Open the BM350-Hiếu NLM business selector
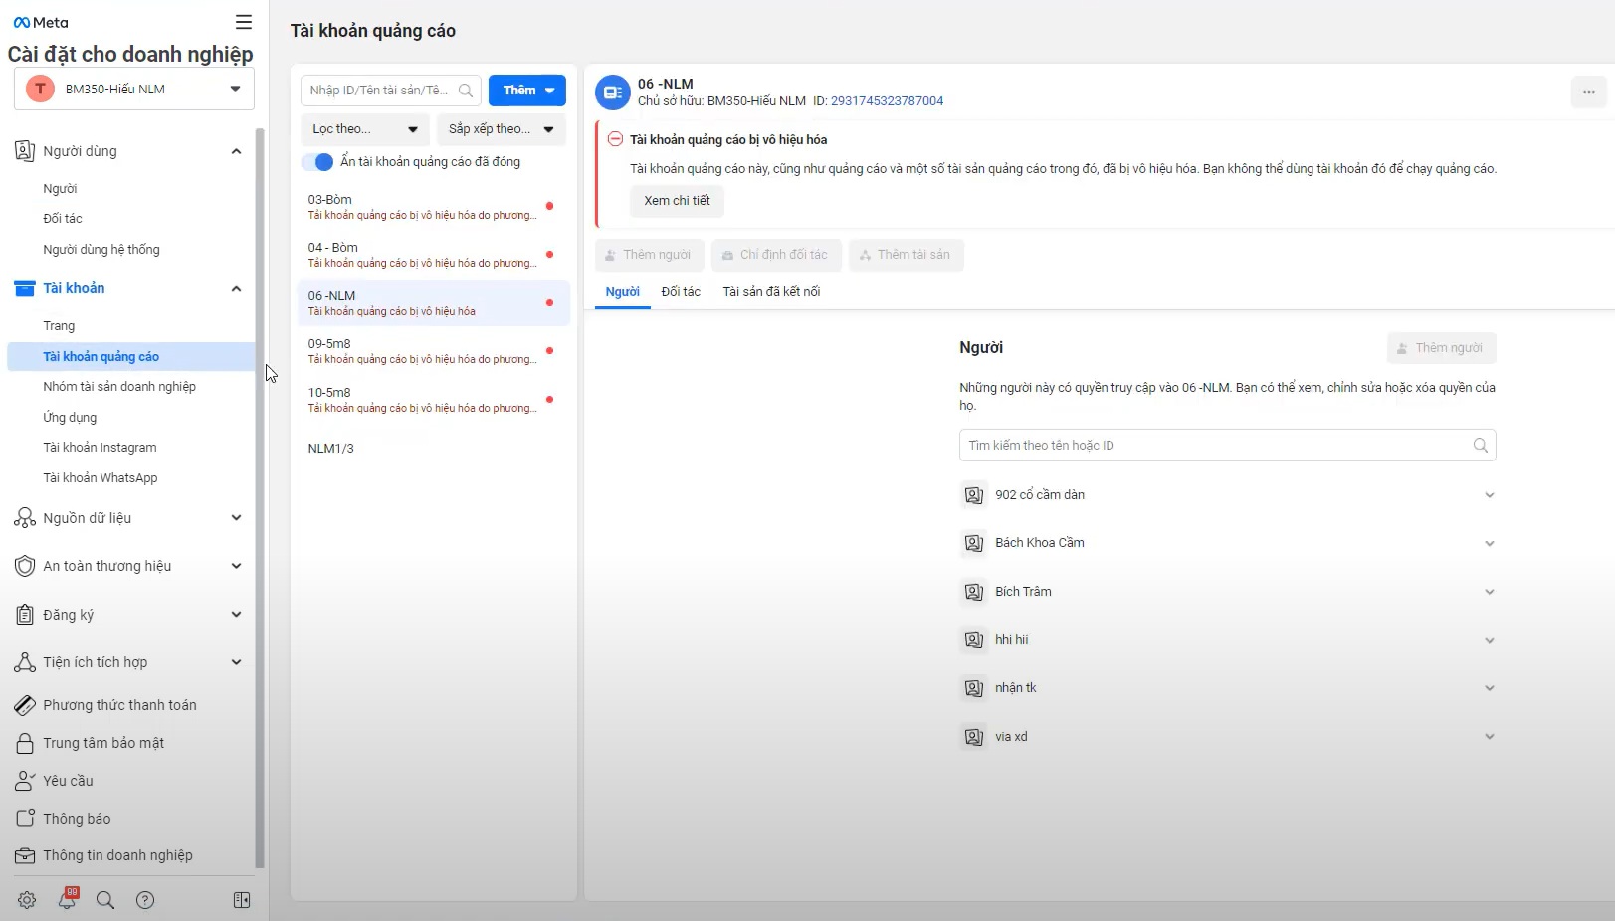The width and height of the screenshot is (1615, 921). 134,89
